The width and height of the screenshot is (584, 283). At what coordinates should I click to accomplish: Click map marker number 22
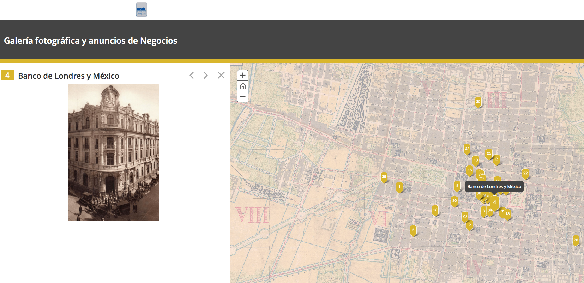[x=525, y=173]
